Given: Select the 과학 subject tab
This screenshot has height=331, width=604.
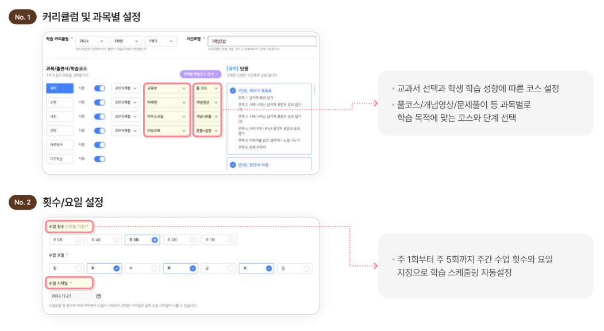Looking at the screenshot, I should click(x=60, y=130).
